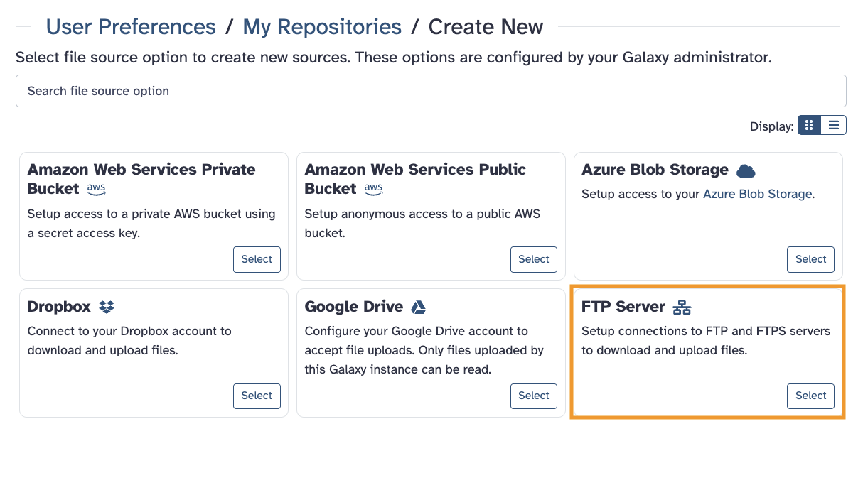Select the Dropbox file source
The image size is (863, 490).
[x=257, y=396]
